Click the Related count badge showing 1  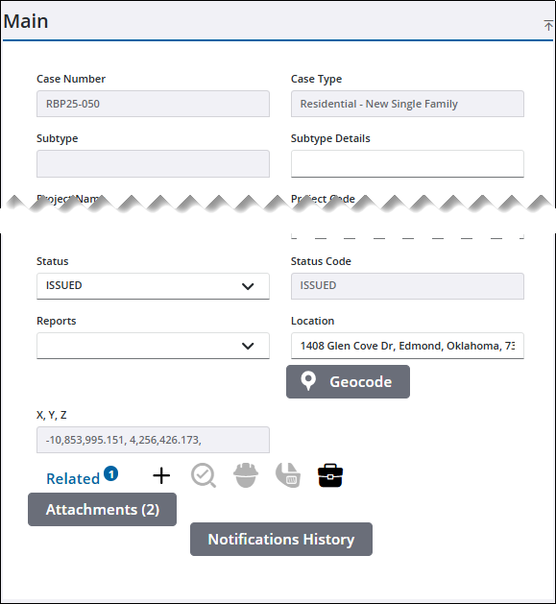click(x=111, y=473)
